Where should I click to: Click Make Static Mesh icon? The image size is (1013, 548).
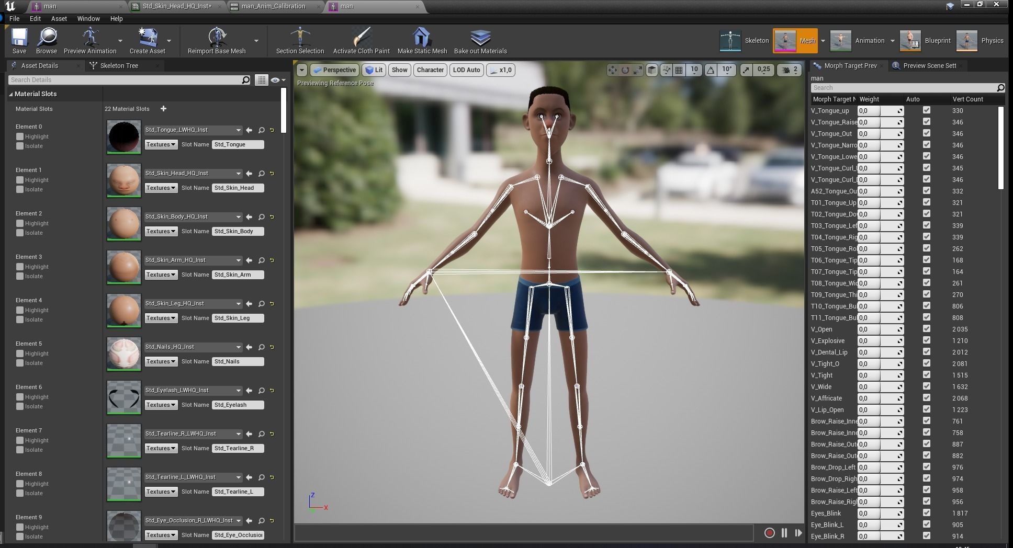(x=422, y=38)
